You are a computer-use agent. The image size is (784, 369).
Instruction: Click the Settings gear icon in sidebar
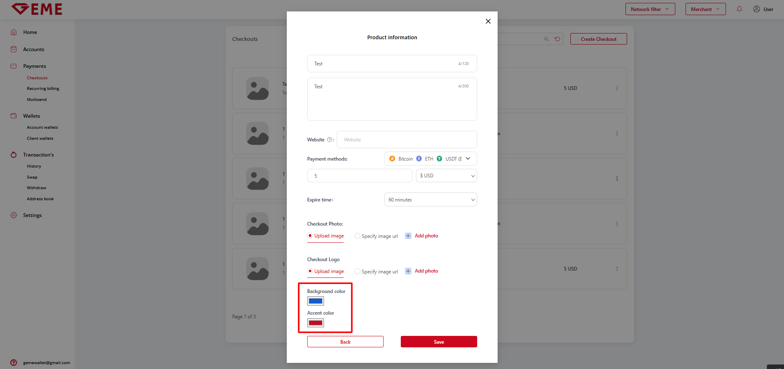click(13, 215)
